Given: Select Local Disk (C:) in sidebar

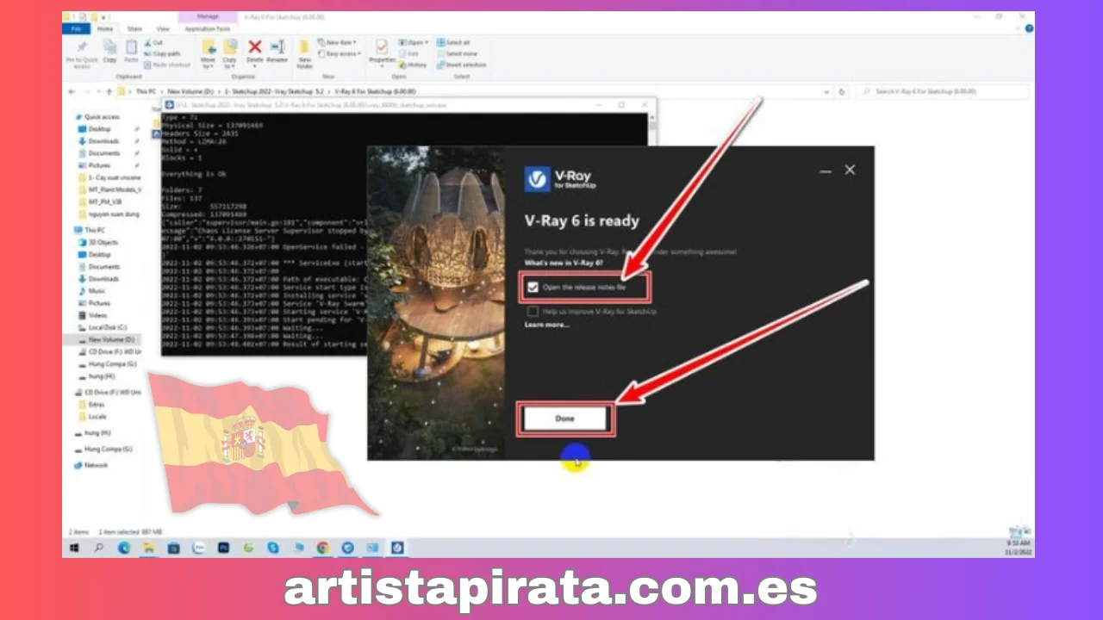Looking at the screenshot, I should point(107,327).
